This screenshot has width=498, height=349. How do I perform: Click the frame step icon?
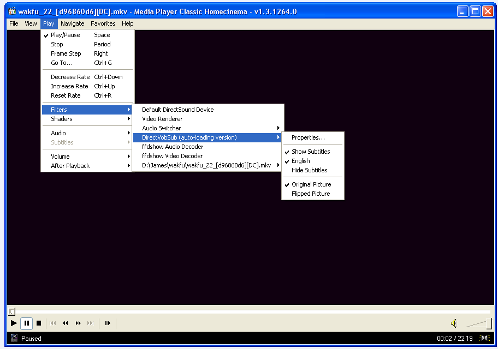[x=108, y=323]
